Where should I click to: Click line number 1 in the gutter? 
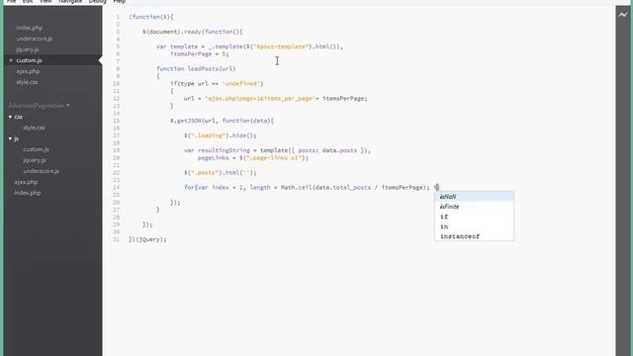point(118,17)
